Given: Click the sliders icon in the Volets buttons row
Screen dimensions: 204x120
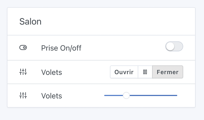Looking at the screenshot, I should point(23,72).
